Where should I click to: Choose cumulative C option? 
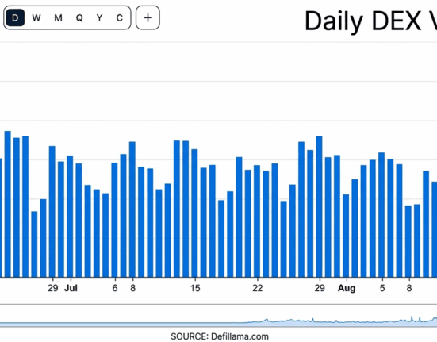click(120, 17)
